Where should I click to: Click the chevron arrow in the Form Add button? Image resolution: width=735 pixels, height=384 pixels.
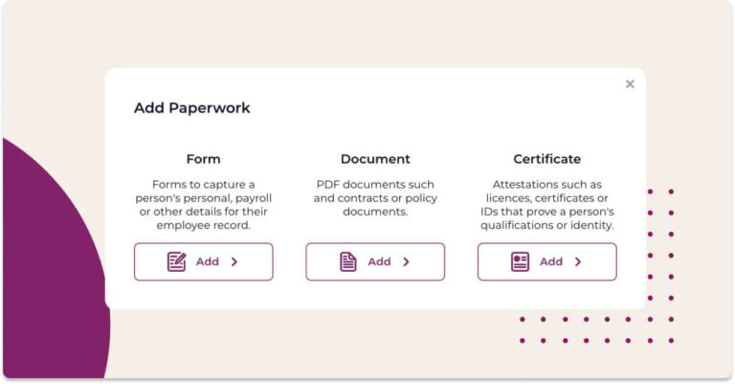234,261
